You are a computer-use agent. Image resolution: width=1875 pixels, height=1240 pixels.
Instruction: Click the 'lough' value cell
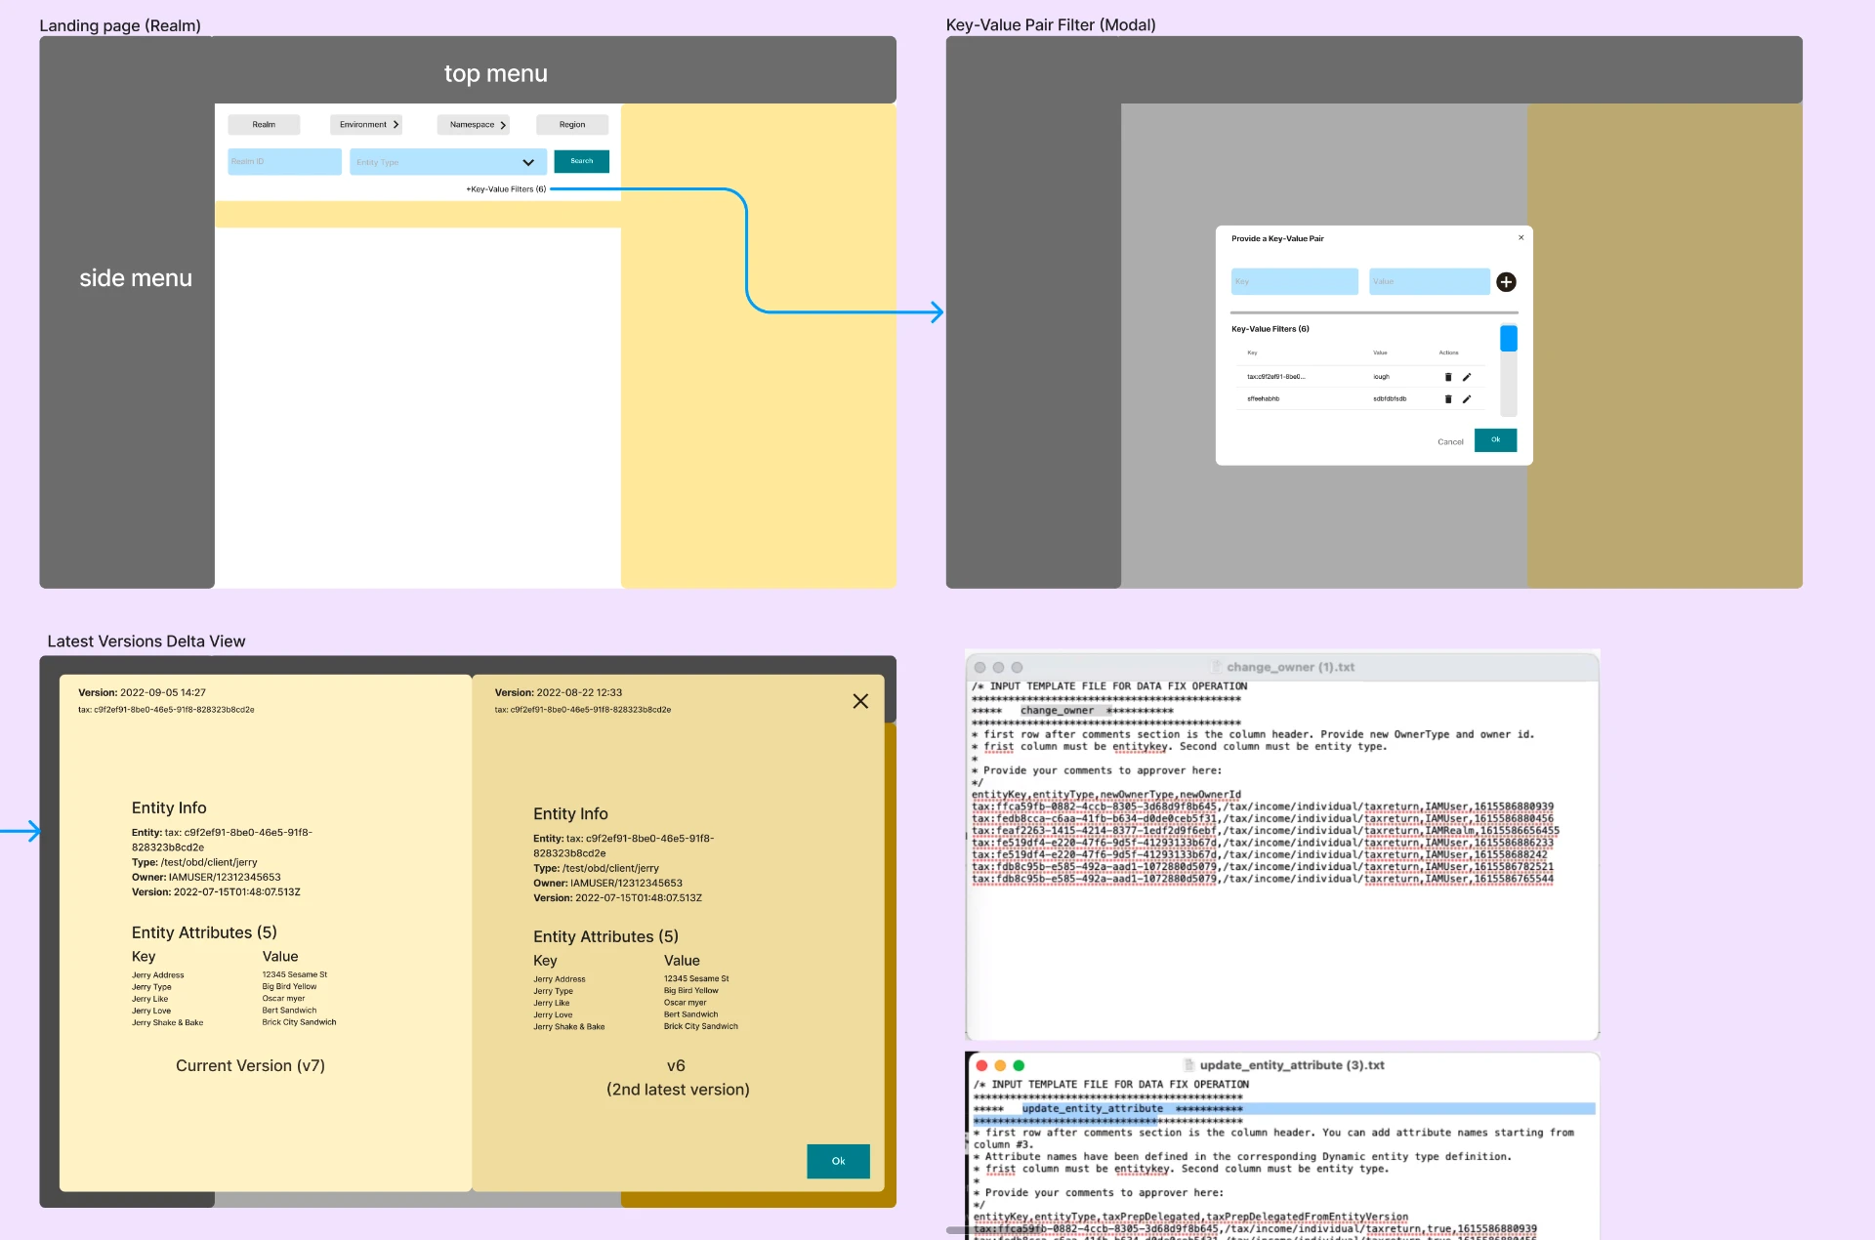[x=1381, y=377]
